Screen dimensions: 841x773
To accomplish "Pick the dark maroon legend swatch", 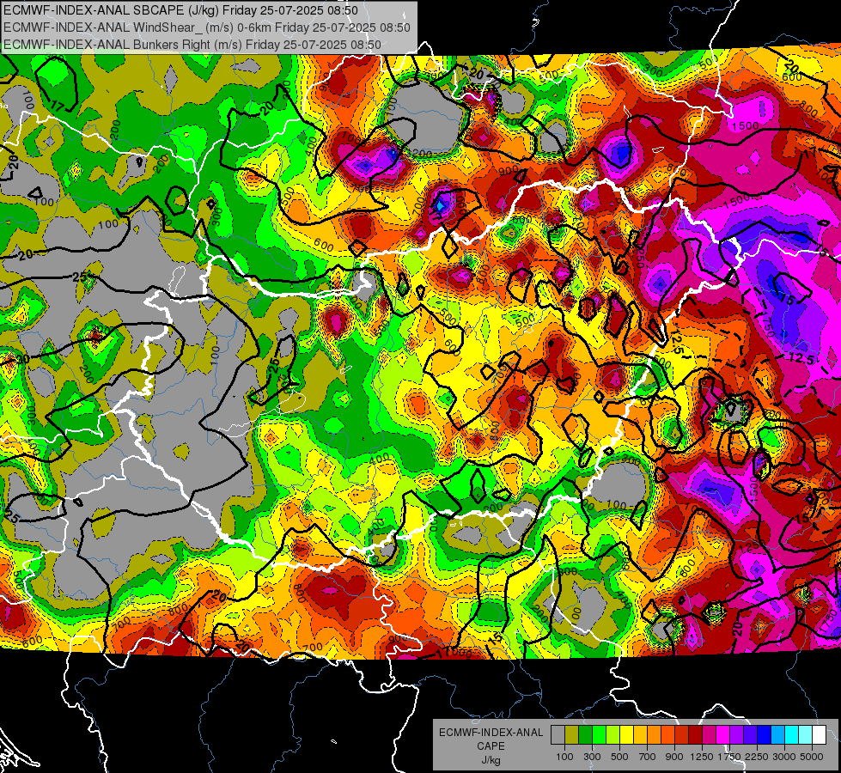I will (695, 734).
